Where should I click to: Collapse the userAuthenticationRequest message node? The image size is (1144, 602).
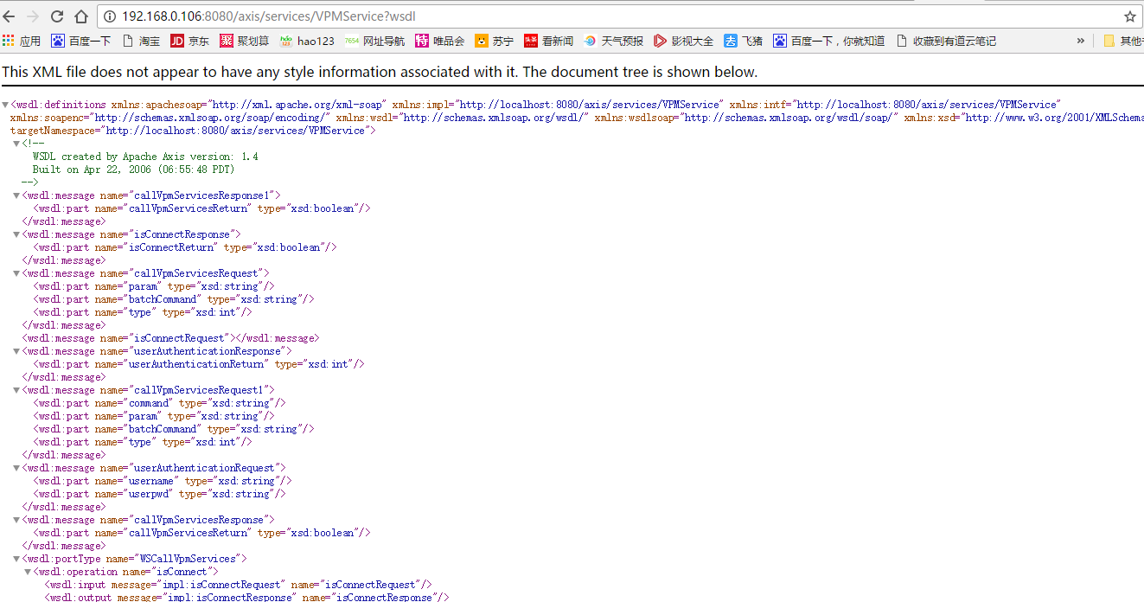tap(16, 468)
